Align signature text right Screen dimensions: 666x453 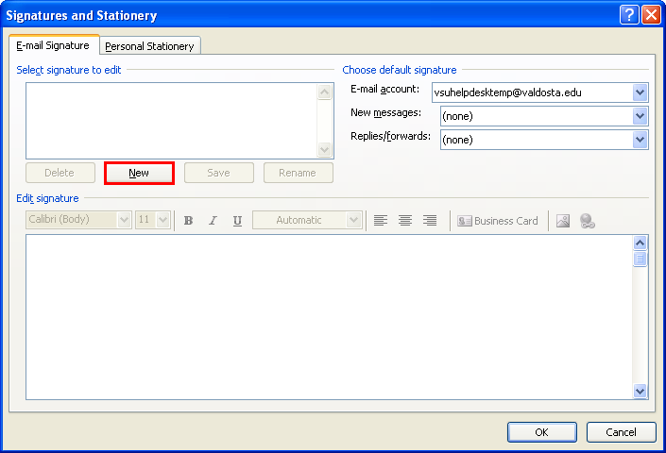point(430,221)
